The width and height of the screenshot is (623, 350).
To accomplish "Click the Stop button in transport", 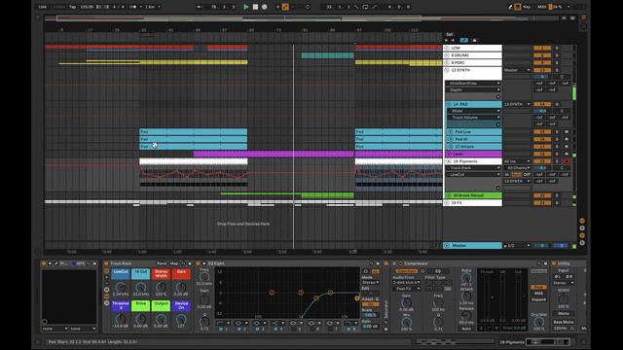I will (x=255, y=7).
